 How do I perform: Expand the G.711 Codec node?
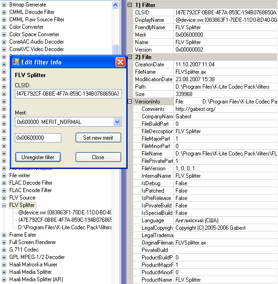(x=4, y=250)
